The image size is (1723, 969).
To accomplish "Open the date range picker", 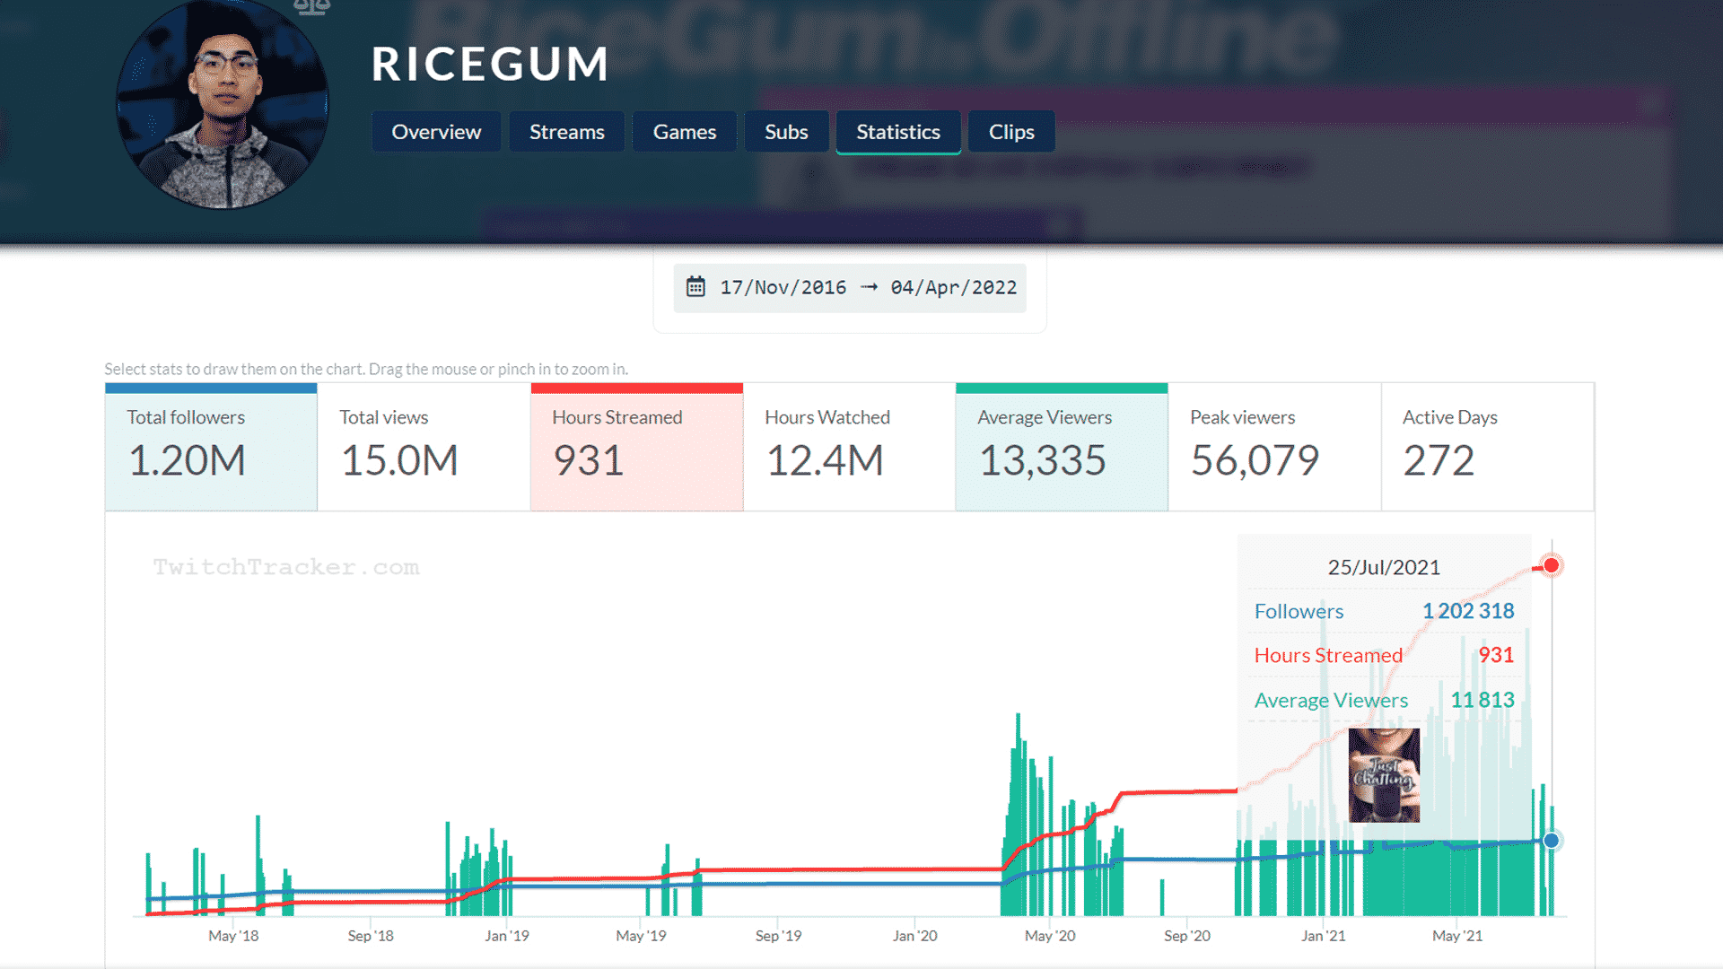I will (867, 287).
